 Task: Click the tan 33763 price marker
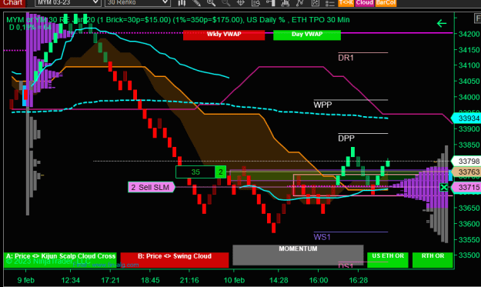click(x=466, y=172)
